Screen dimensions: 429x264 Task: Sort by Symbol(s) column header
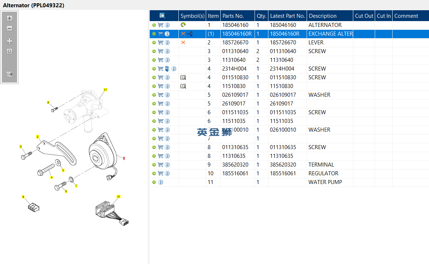(192, 16)
